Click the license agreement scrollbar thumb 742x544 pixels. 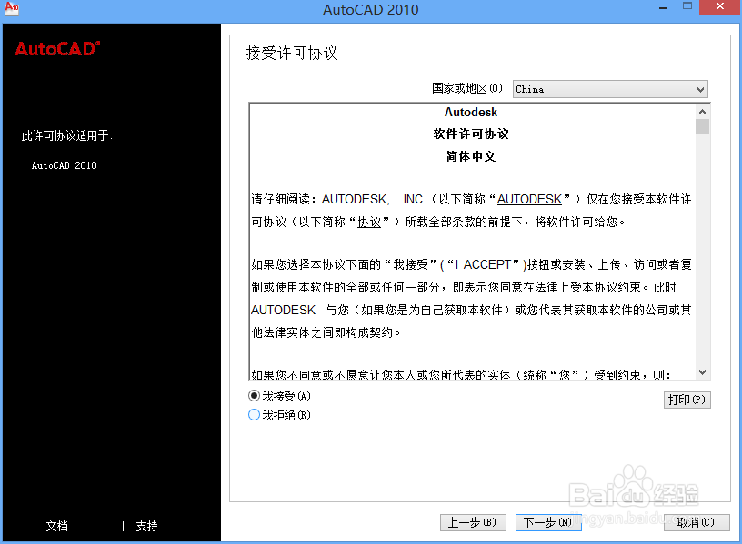coord(702,126)
